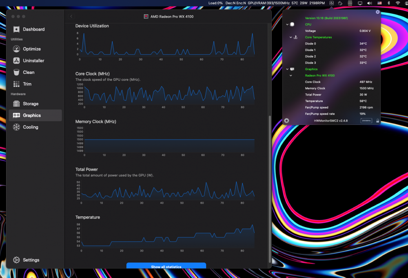Click the HWMonitor lock icon
408x278 pixels.
click(x=377, y=120)
